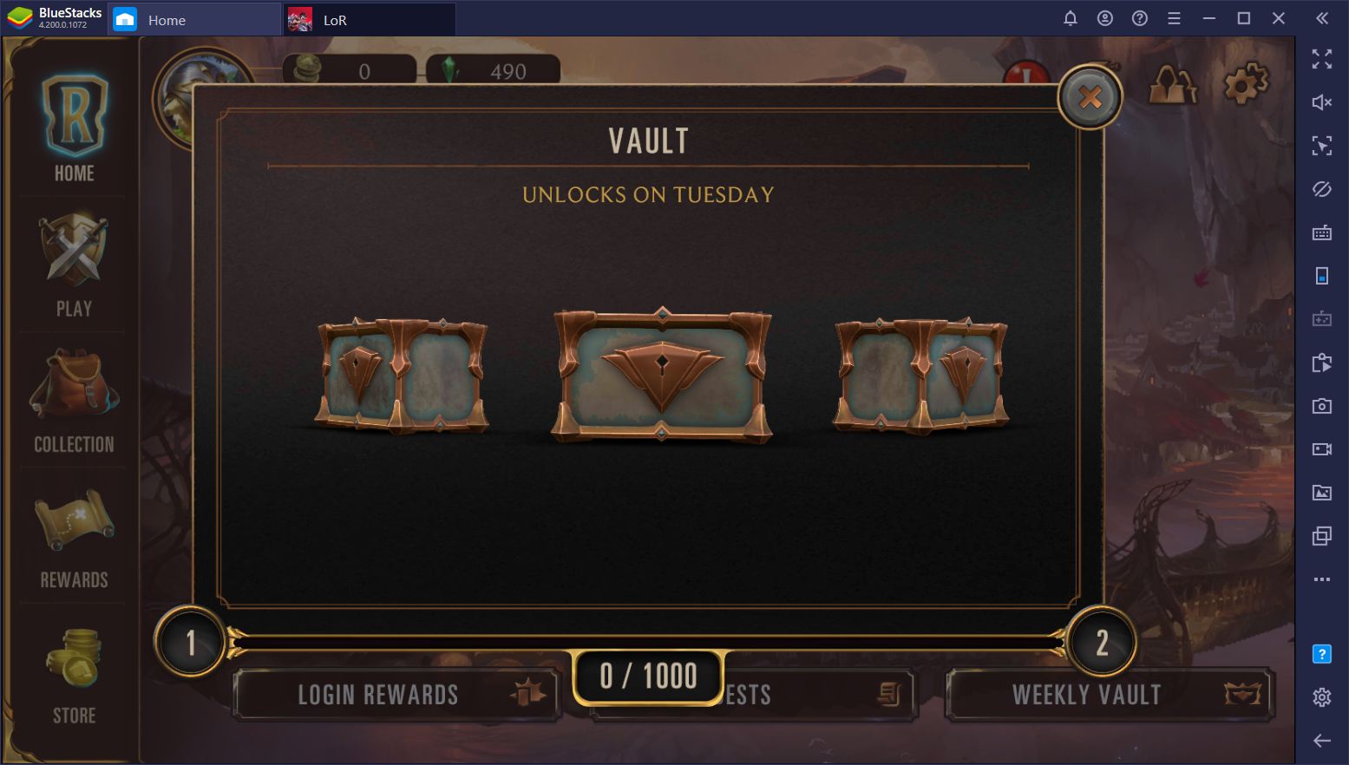Take a screenshot with camera icon
1349x765 pixels.
[x=1321, y=406]
